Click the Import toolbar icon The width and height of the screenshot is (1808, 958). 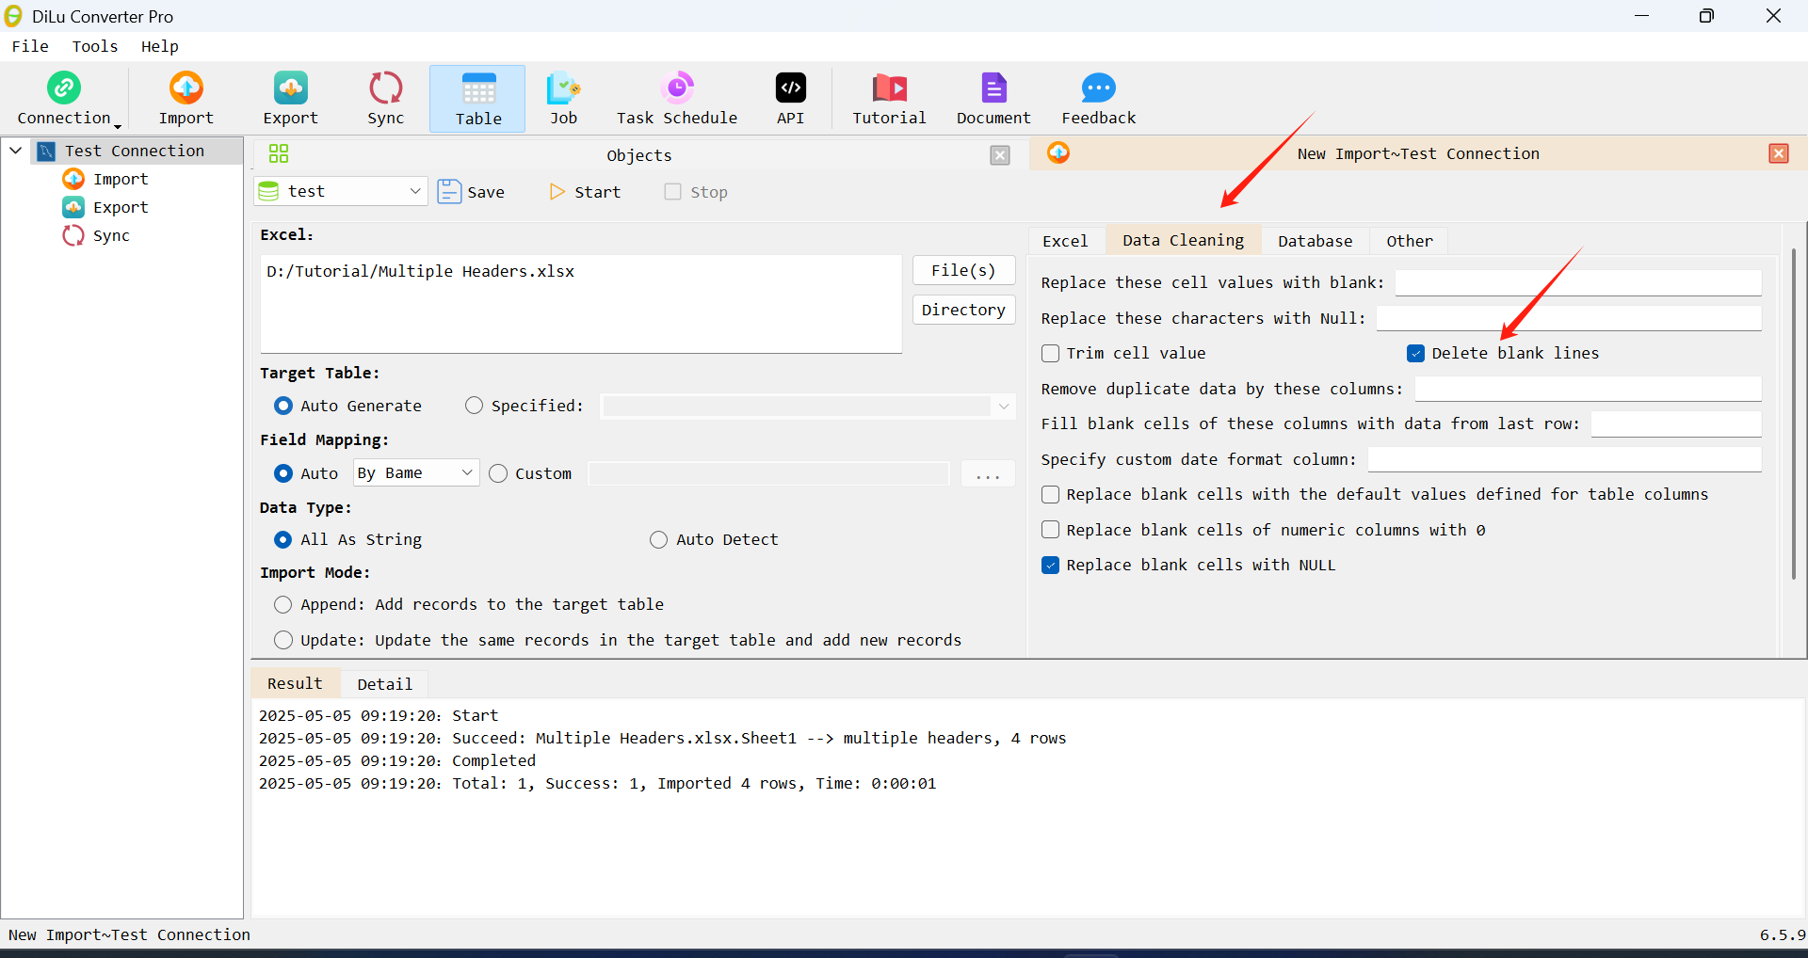coord(186,88)
